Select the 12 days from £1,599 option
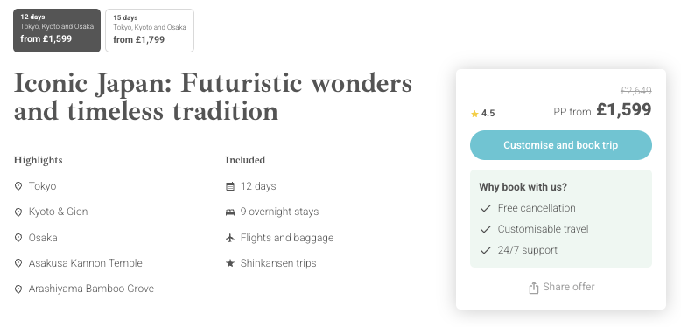This screenshot has height=327, width=681. pyautogui.click(x=57, y=31)
